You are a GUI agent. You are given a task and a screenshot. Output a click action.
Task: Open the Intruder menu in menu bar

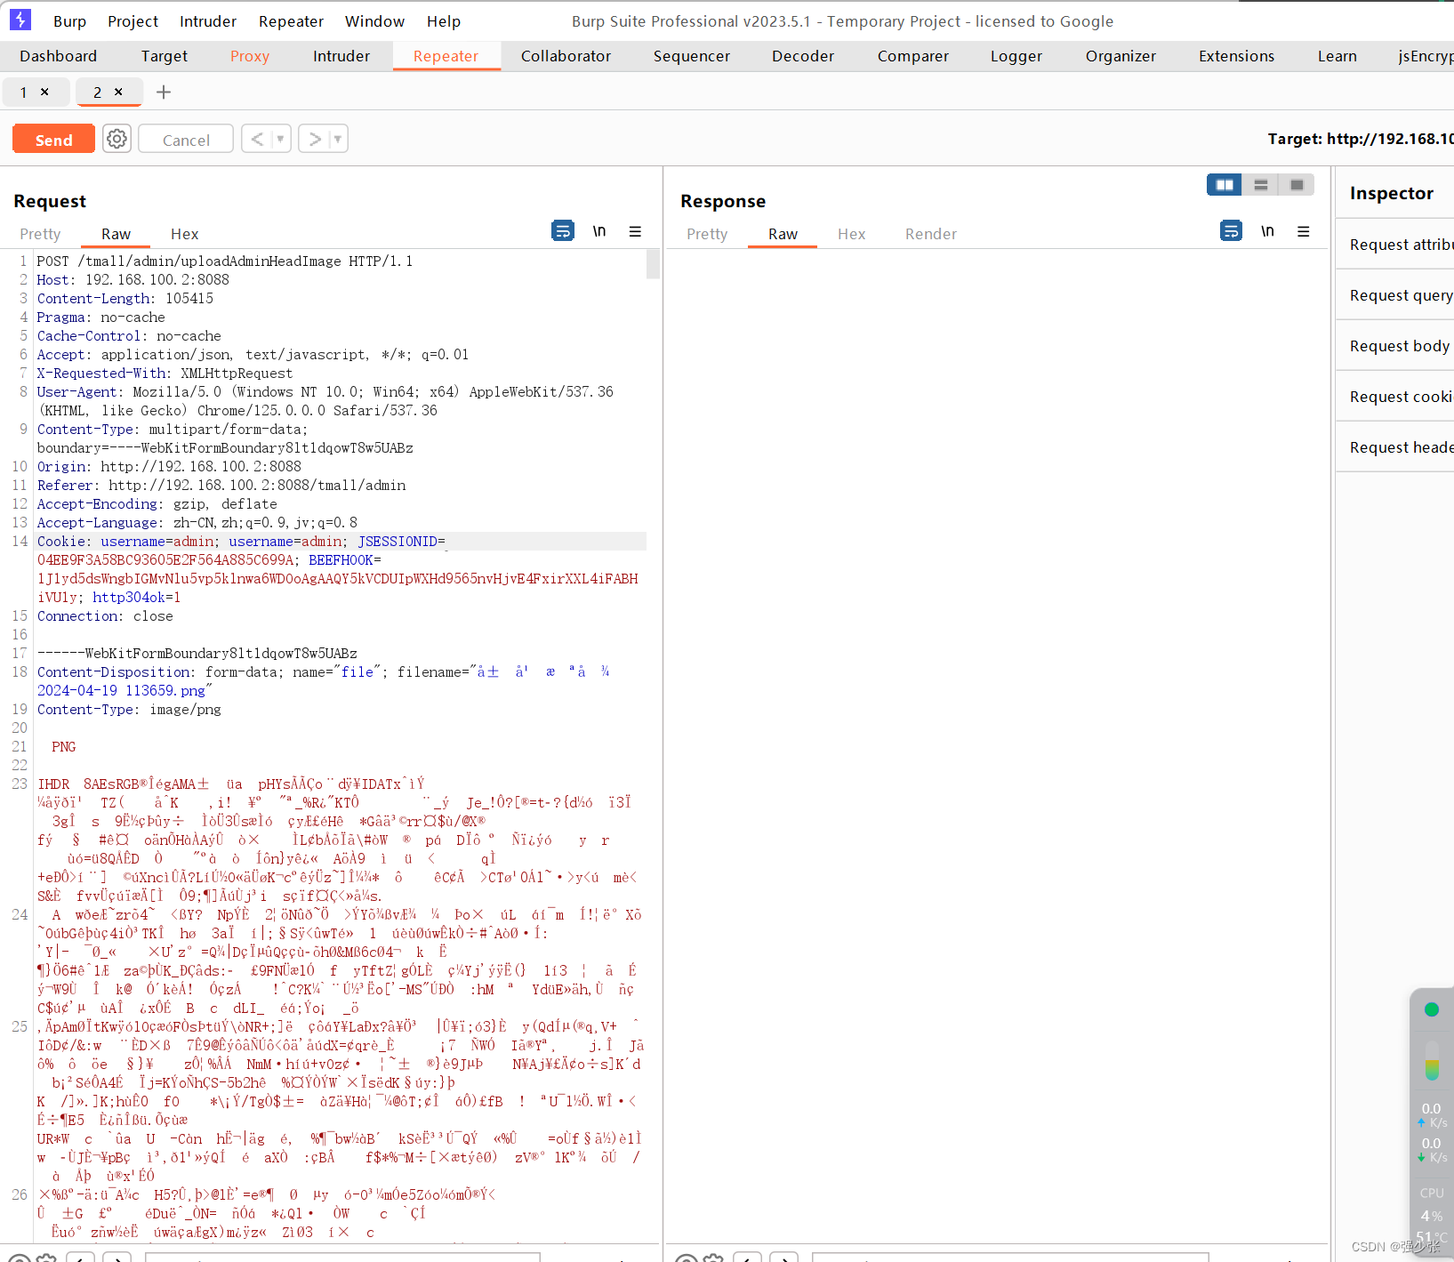(x=208, y=21)
